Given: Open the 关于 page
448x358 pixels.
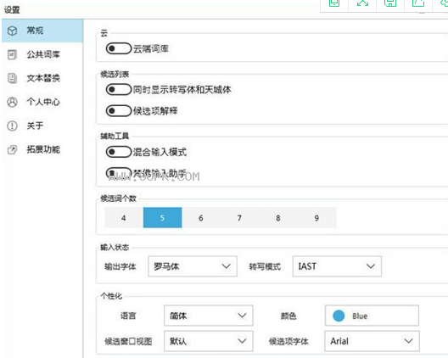Looking at the screenshot, I should coord(42,126).
